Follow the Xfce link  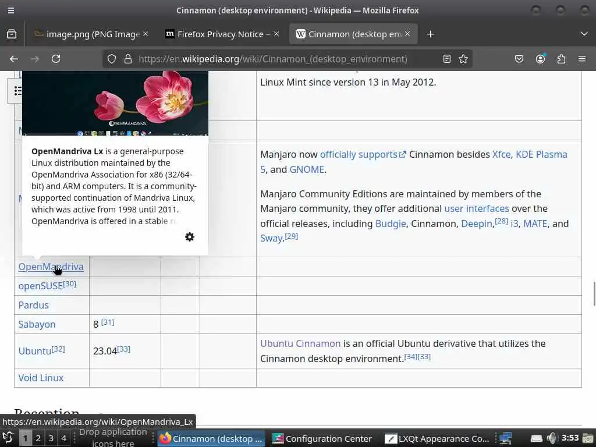click(501, 154)
